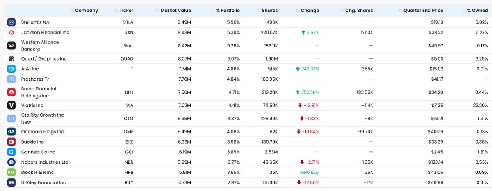Click the OMF ticker cell
The width and height of the screenshot is (492, 191).
pos(128,132)
